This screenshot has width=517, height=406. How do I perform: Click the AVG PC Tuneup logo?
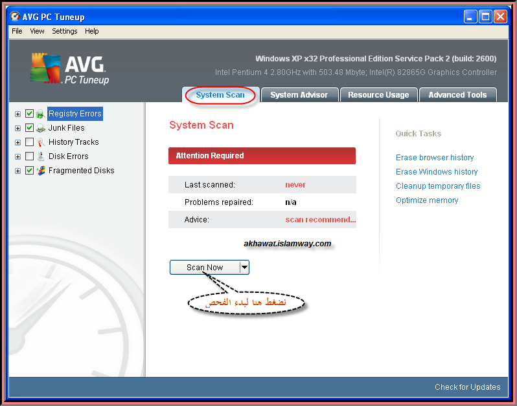[70, 69]
